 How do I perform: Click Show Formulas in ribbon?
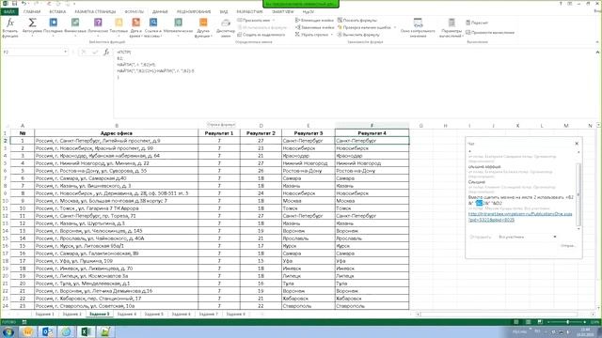(x=357, y=20)
